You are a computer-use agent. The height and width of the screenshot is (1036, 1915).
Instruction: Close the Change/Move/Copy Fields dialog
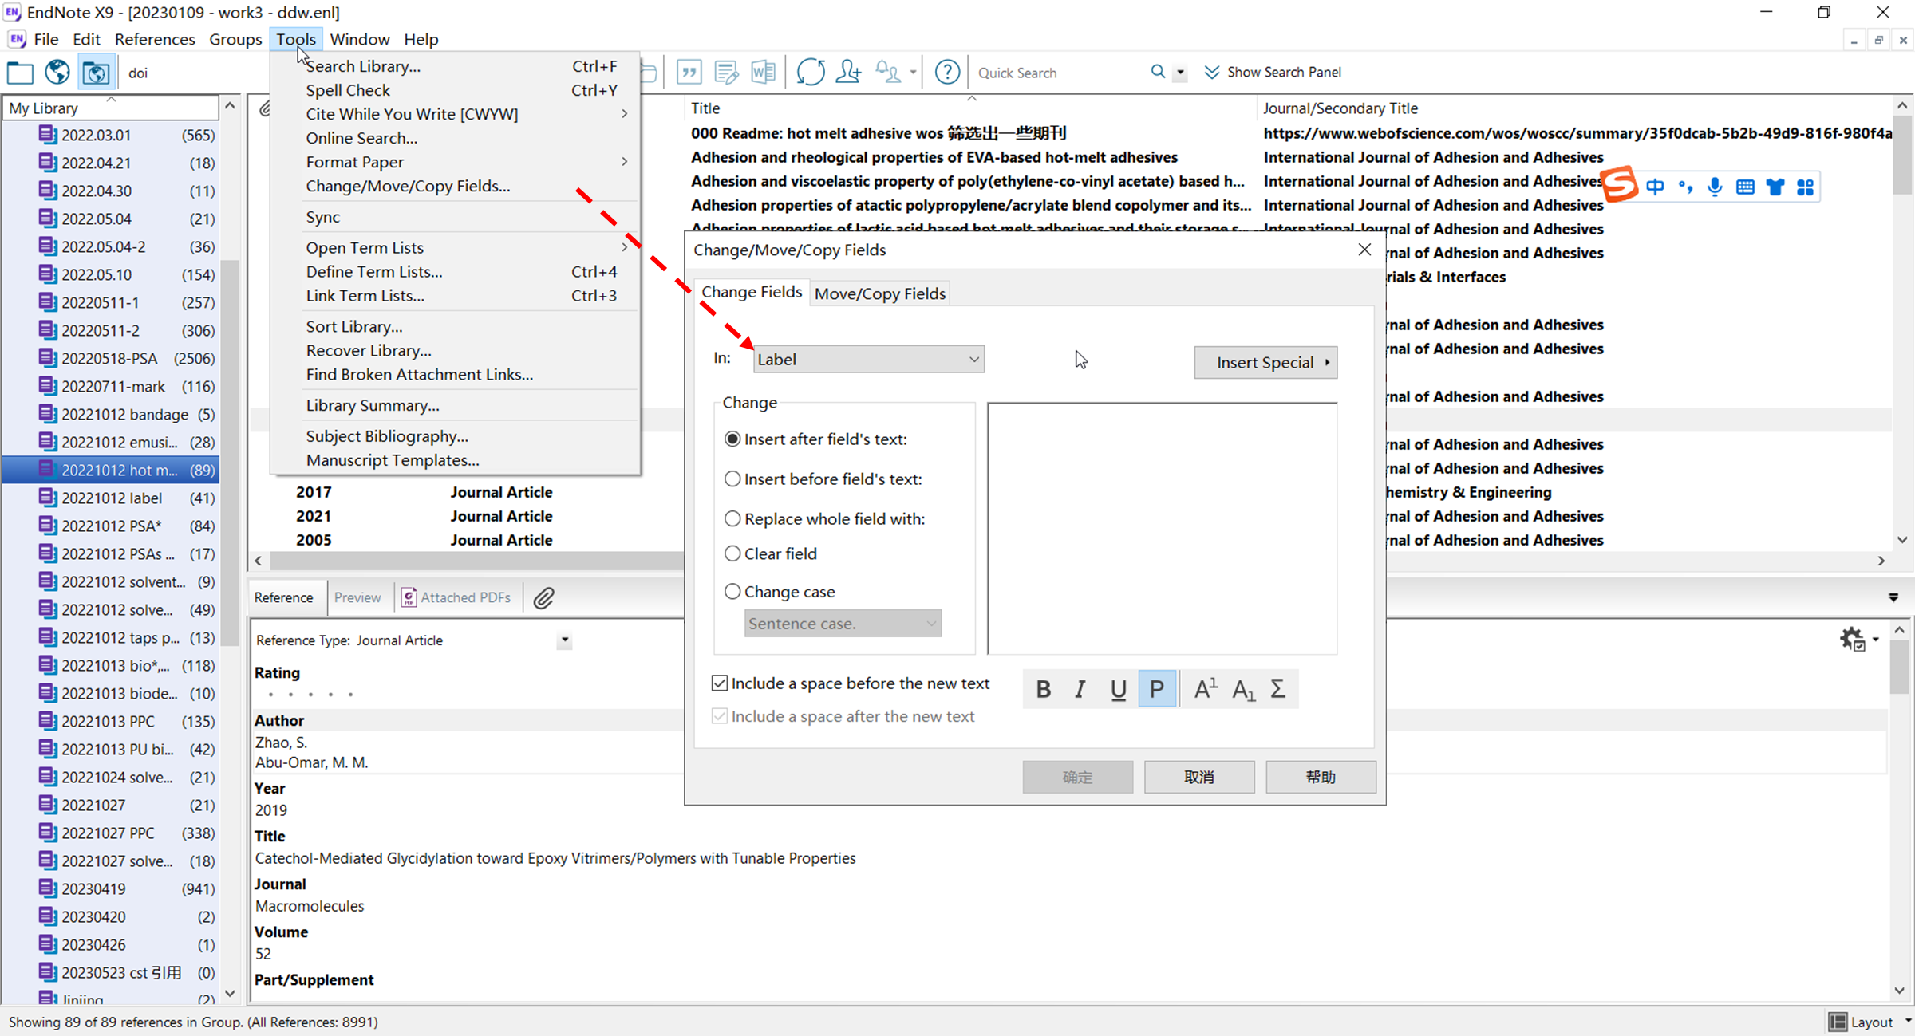1364,250
